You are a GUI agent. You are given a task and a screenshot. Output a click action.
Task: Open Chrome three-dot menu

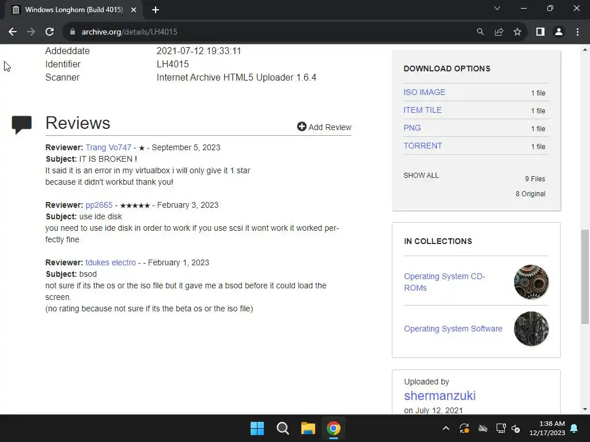coord(577,32)
